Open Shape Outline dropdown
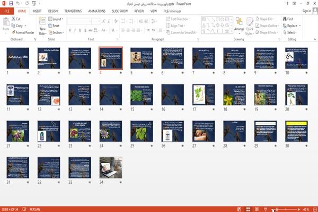 pos(267,26)
